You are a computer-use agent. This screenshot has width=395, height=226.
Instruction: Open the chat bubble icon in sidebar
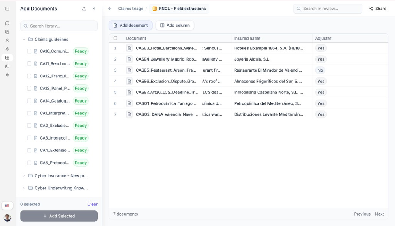(x=7, y=23)
